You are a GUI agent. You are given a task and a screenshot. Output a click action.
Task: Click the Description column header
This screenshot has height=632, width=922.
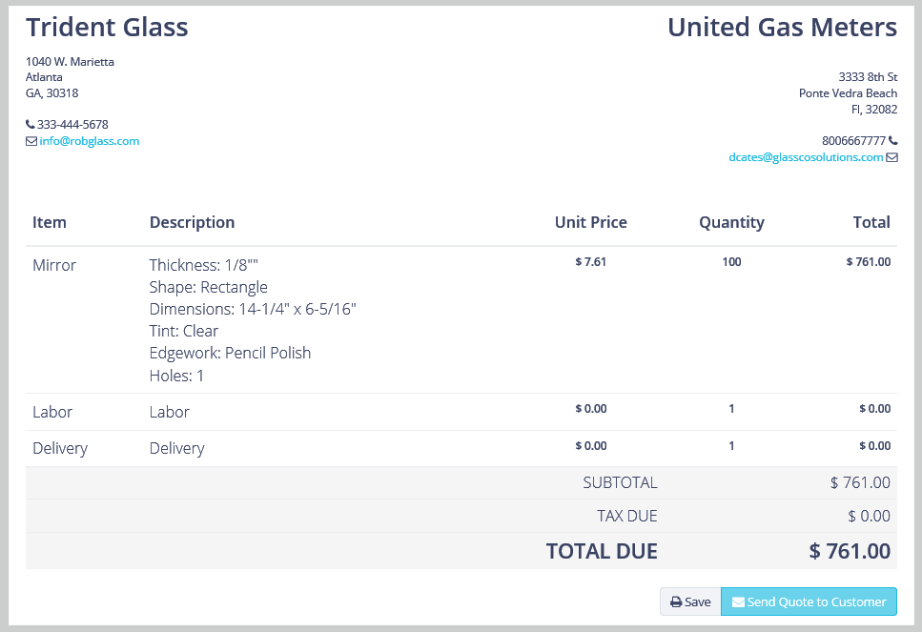192,222
